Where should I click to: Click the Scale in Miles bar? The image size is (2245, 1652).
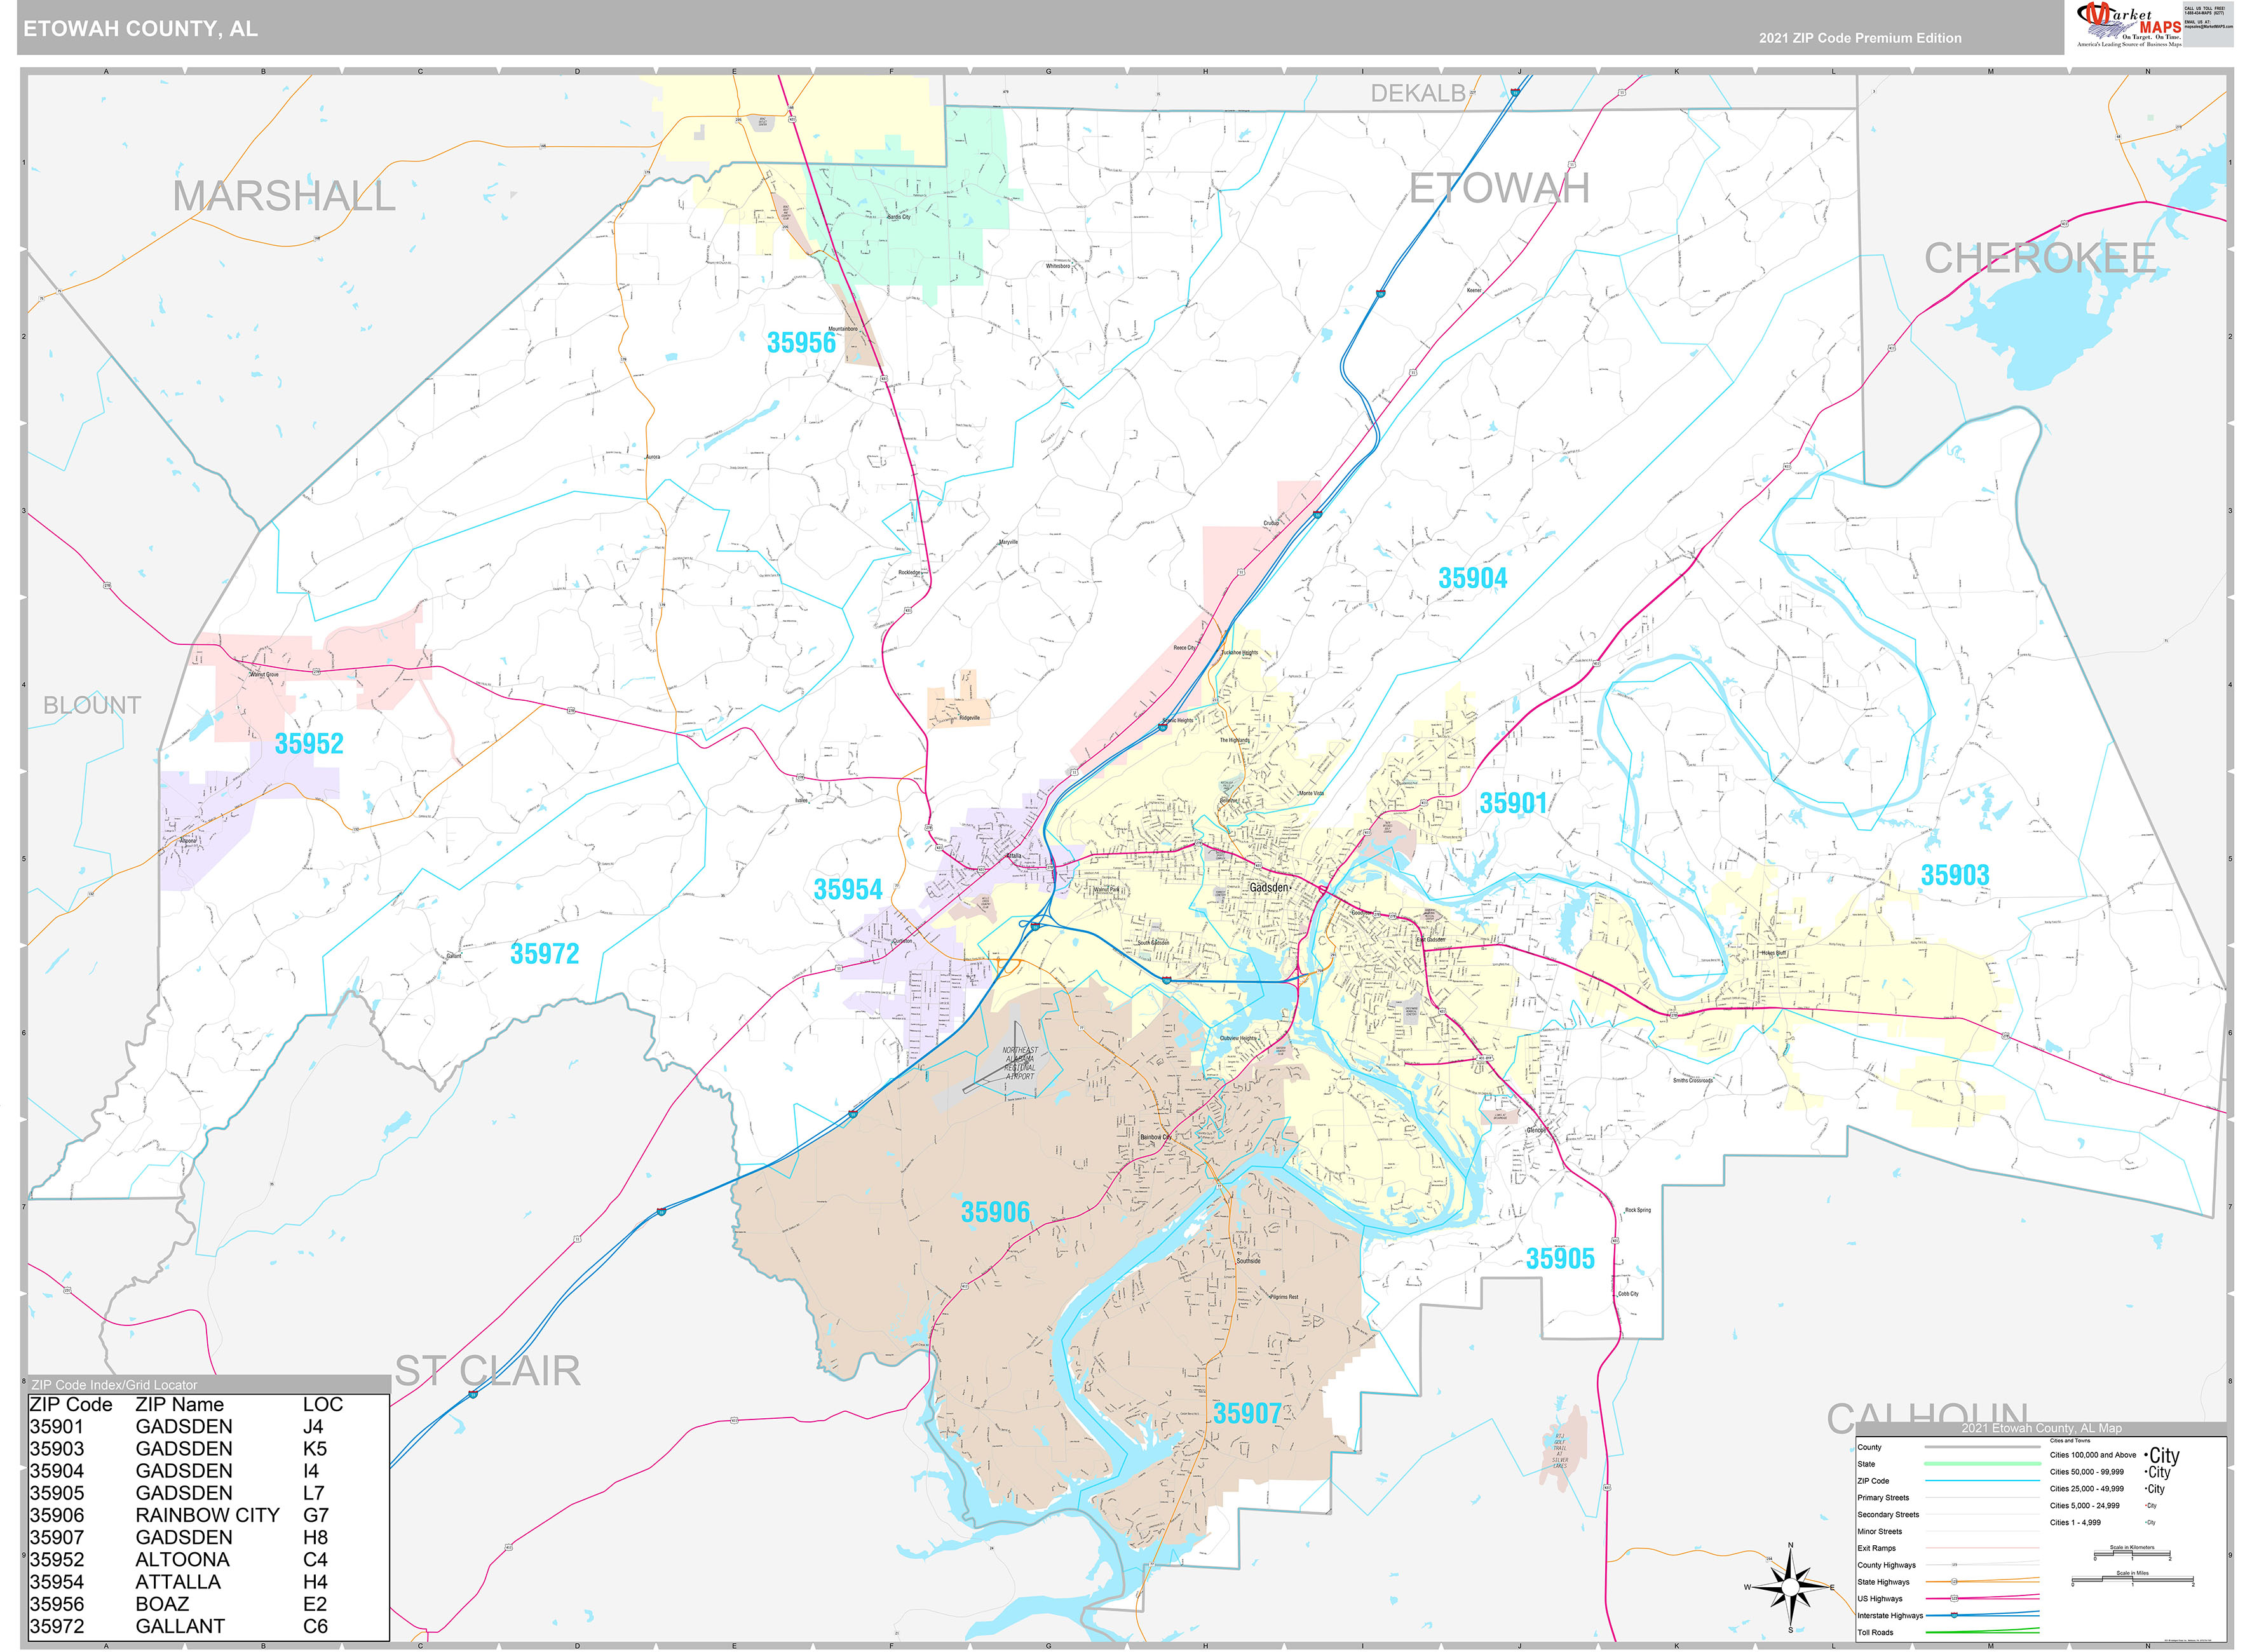click(2133, 1579)
